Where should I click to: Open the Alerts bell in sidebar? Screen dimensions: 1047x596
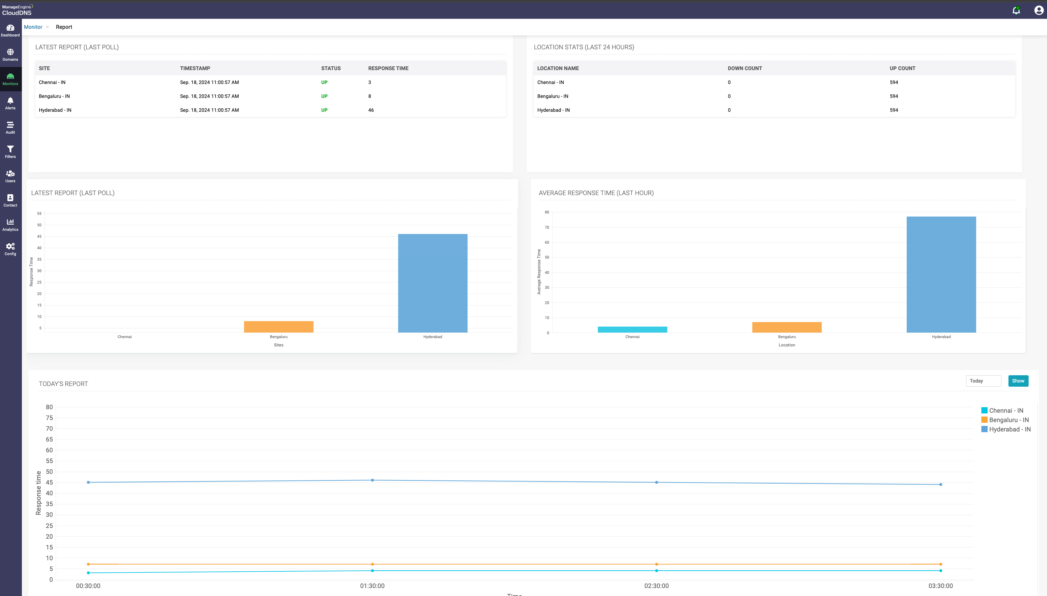[10, 103]
